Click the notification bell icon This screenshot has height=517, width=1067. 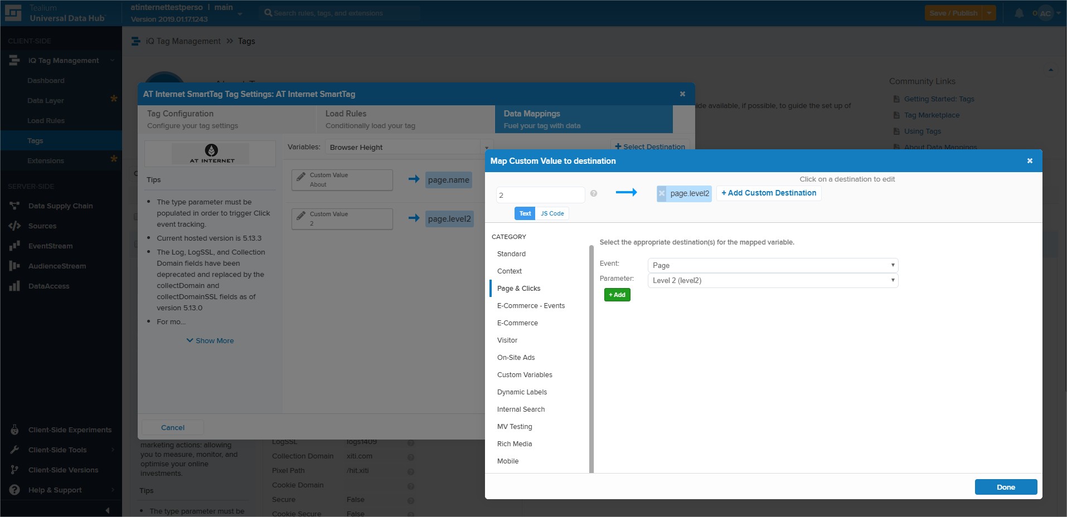point(1019,13)
